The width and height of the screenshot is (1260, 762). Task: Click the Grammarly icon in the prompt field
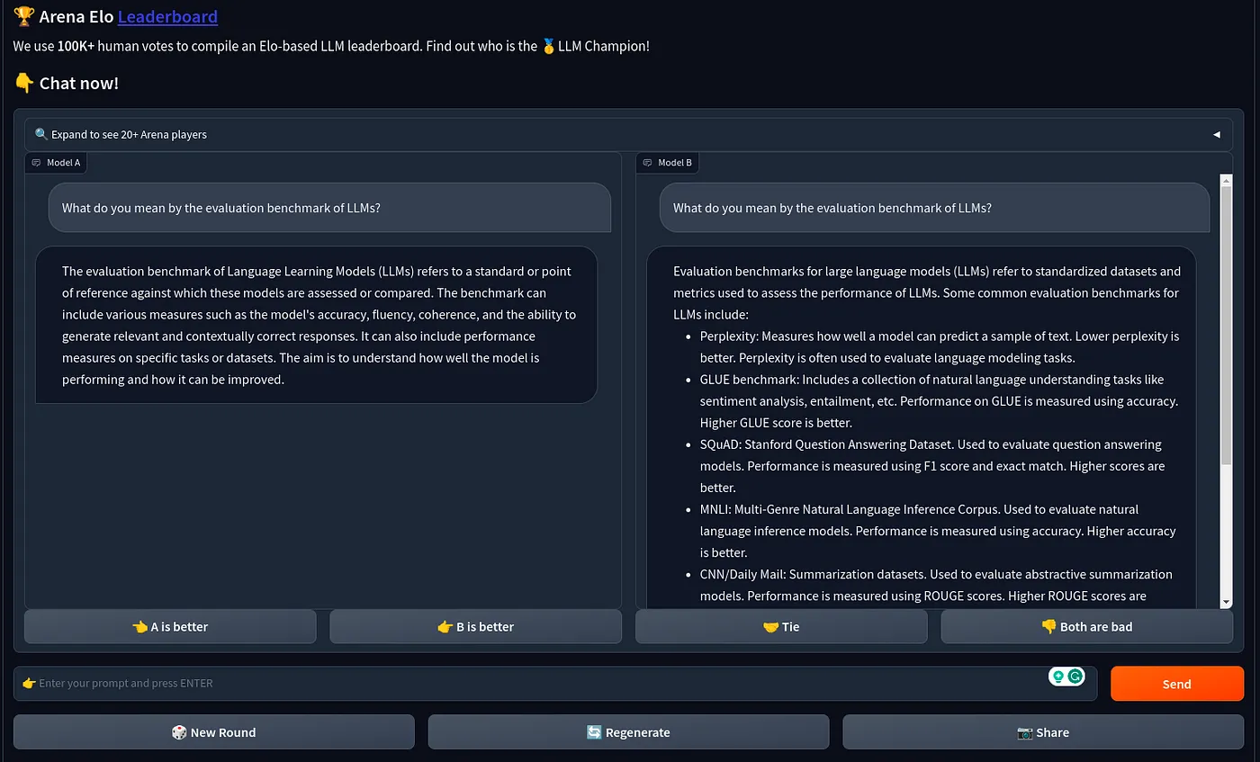coord(1075,677)
